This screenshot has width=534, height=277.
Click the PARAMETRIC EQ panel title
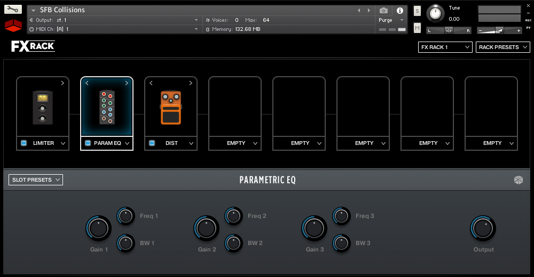click(x=268, y=180)
